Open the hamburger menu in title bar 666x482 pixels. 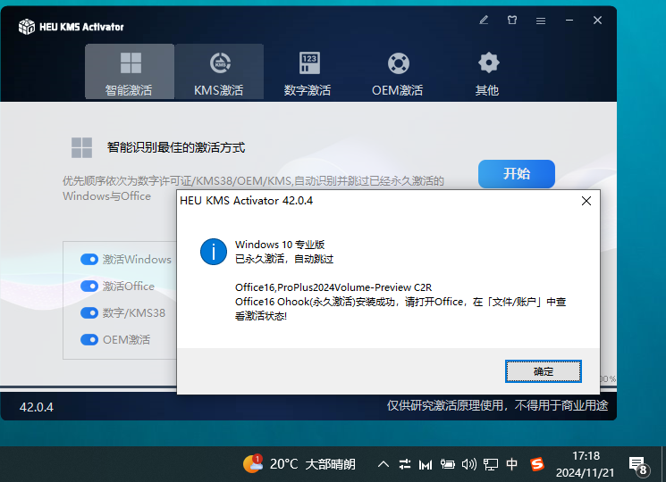pyautogui.click(x=541, y=21)
